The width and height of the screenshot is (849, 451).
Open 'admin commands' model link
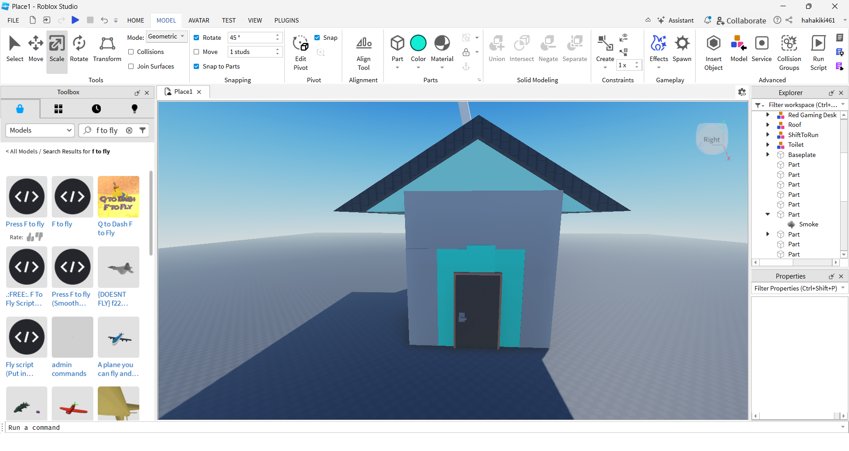click(x=69, y=369)
